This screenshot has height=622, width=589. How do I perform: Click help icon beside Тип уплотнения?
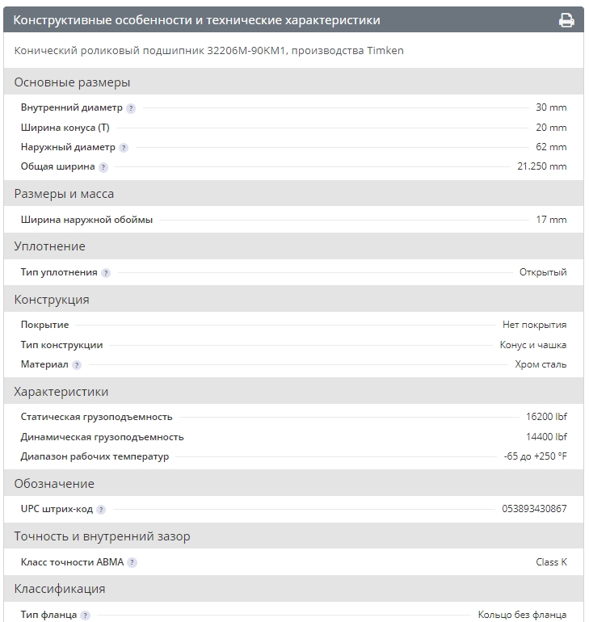pos(106,273)
